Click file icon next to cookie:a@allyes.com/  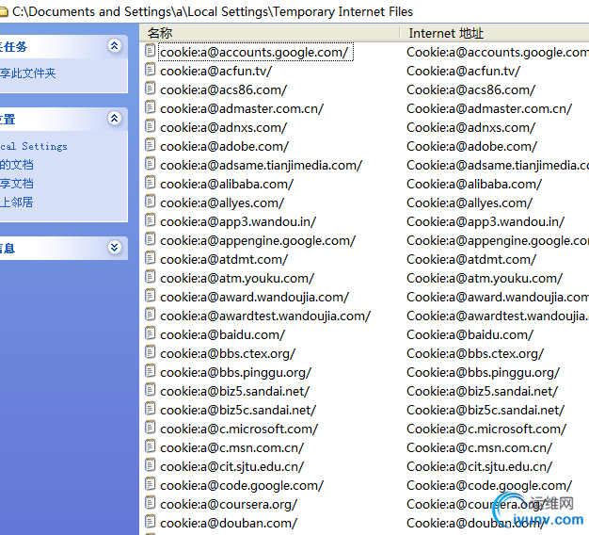coord(151,202)
